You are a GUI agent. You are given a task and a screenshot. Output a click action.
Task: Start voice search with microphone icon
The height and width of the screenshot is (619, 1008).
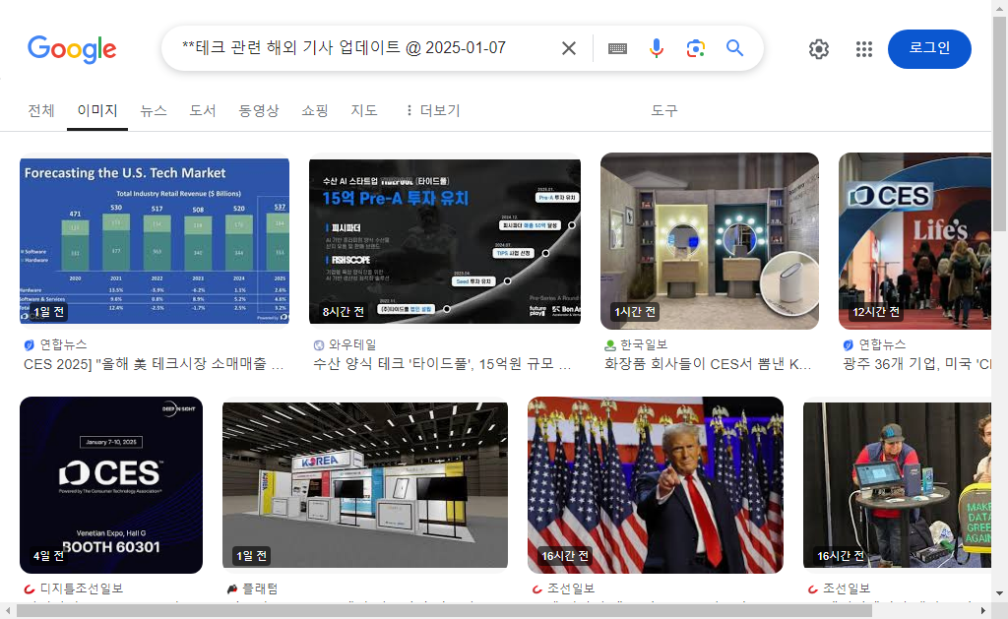click(x=656, y=48)
